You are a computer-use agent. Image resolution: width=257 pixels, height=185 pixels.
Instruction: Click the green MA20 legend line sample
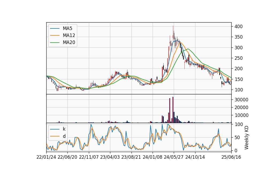(55, 42)
